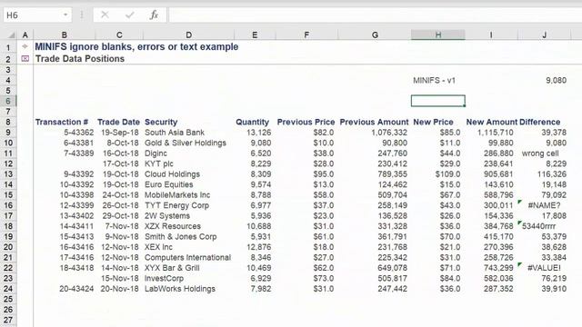Click the 'Previous Price' column heading
This screenshot has width=582, height=327.
(x=306, y=122)
